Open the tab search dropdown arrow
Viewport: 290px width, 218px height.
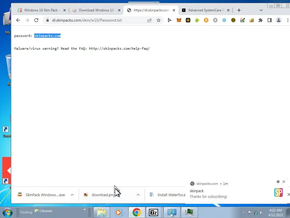[261, 10]
